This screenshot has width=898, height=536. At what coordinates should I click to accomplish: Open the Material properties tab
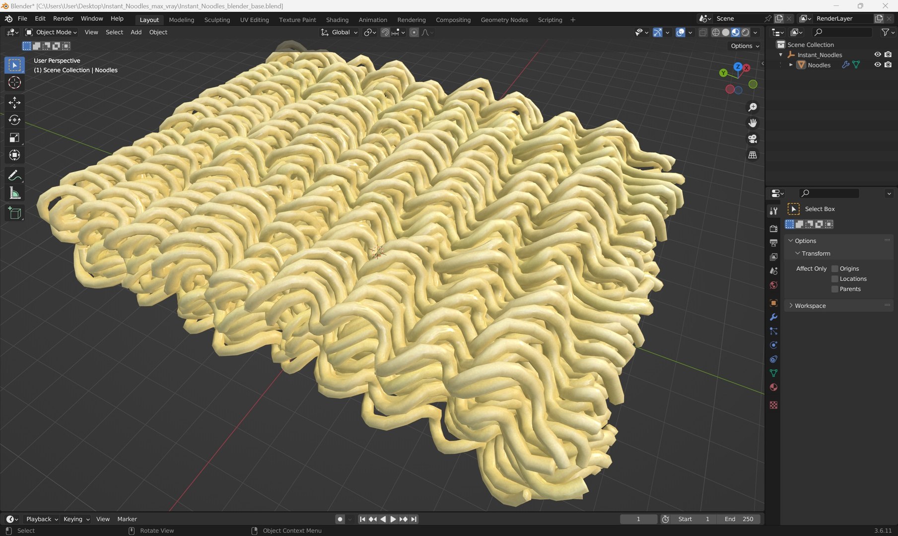[773, 387]
